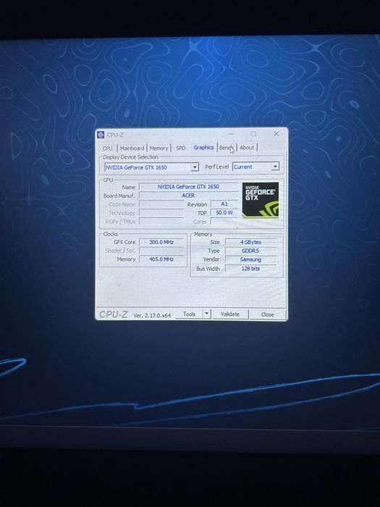Select the Graphics tab
The image size is (380, 507).
[x=203, y=148]
